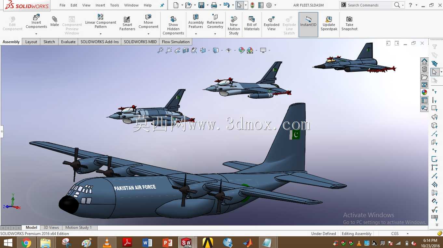Expand the Move Component dropdown arrow
This screenshot has width=443, height=248.
[148, 34]
